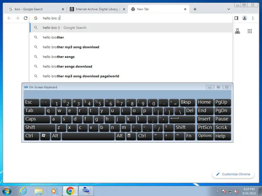
Task: Toggle the right Shift key
Action: tap(185, 128)
